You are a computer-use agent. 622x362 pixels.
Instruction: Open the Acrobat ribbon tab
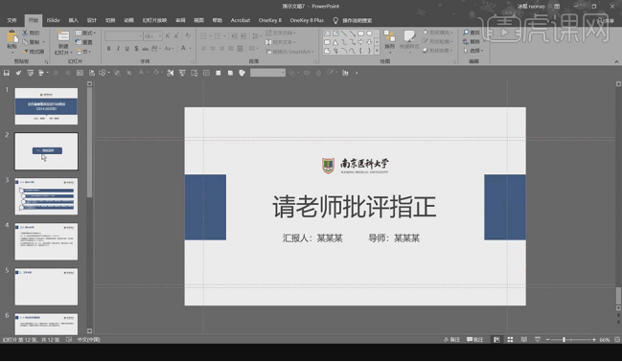[241, 20]
